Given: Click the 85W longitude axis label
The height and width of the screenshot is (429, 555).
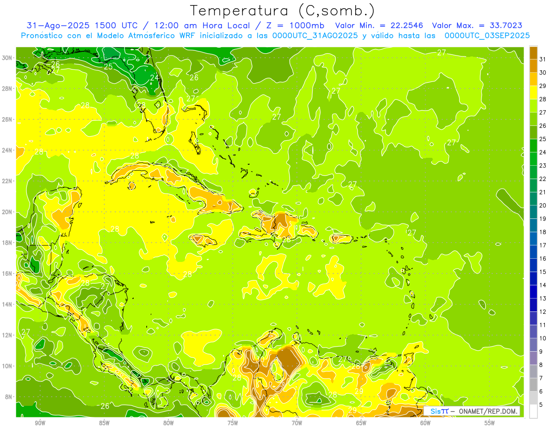Looking at the screenshot, I should (x=104, y=423).
